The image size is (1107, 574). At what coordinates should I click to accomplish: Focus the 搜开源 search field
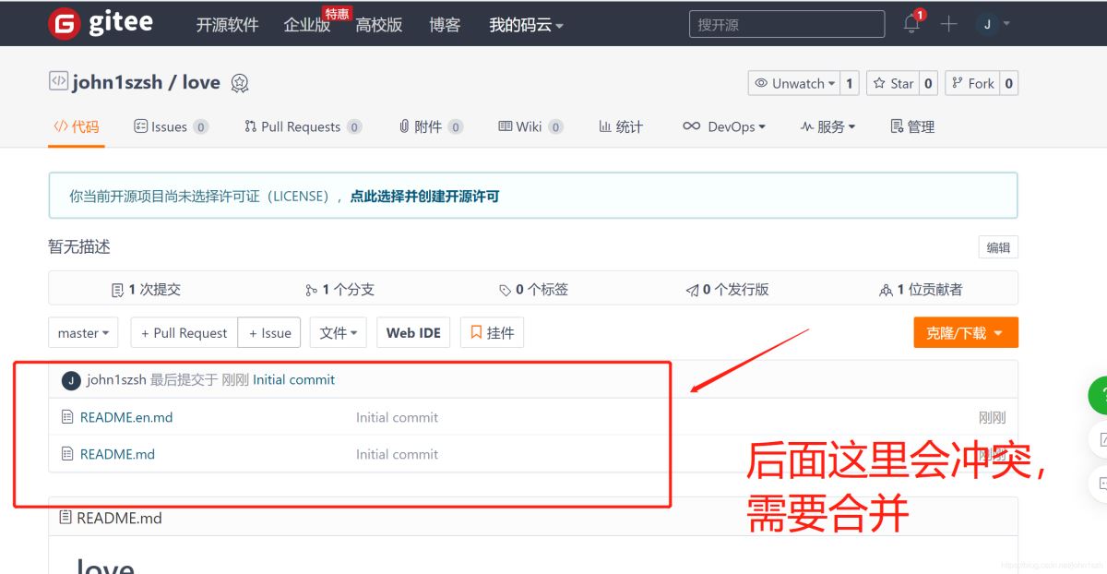787,25
